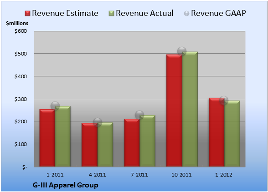Image resolution: width=268 pixels, height=192 pixels.
Task: Click the green Revenue Actual legend swatch
Action: [111, 14]
